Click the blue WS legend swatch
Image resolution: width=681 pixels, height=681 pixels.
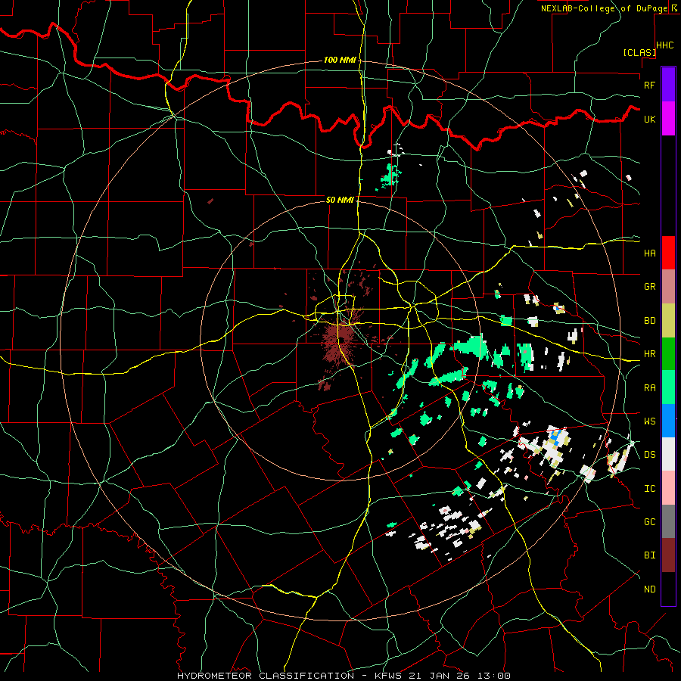pos(668,421)
